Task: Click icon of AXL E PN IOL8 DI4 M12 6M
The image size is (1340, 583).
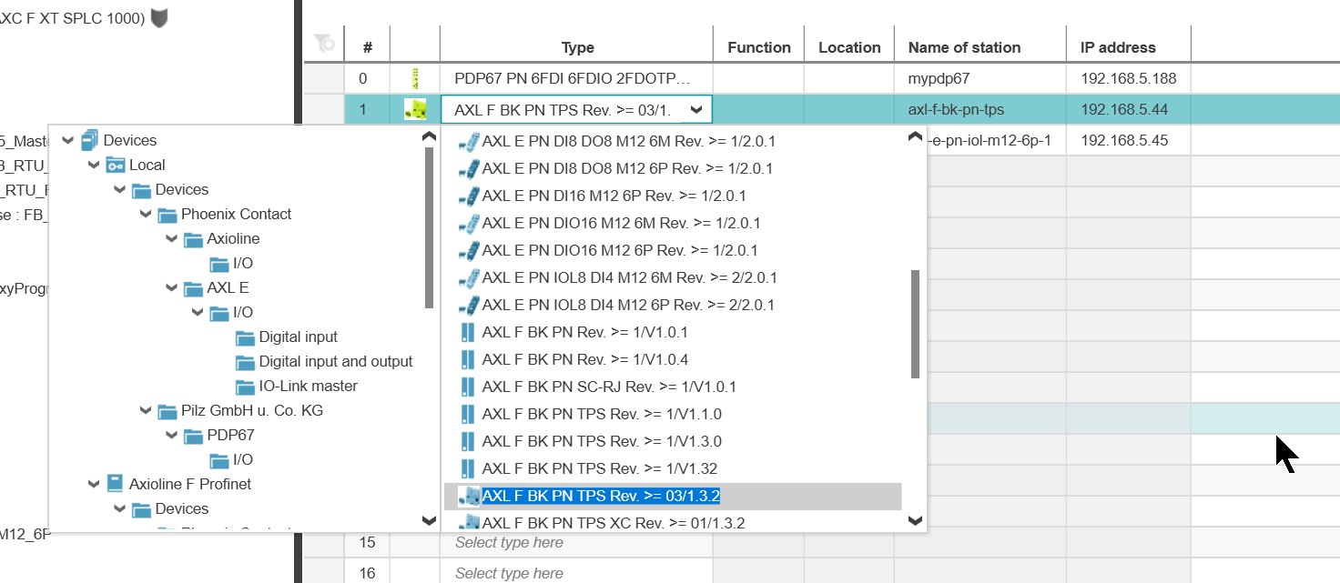Action: [x=468, y=277]
